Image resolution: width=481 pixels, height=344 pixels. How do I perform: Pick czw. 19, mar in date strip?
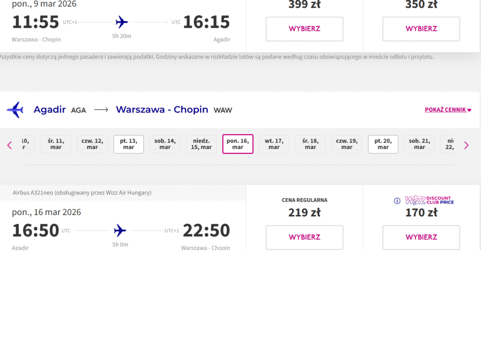coord(347,144)
